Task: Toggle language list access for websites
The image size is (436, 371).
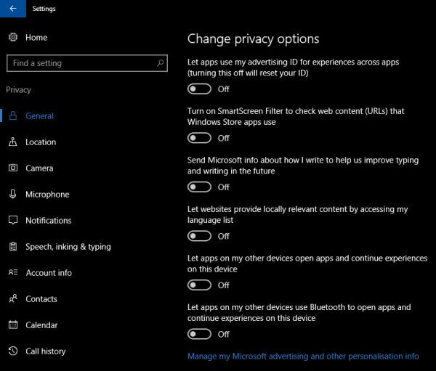Action: [x=199, y=236]
